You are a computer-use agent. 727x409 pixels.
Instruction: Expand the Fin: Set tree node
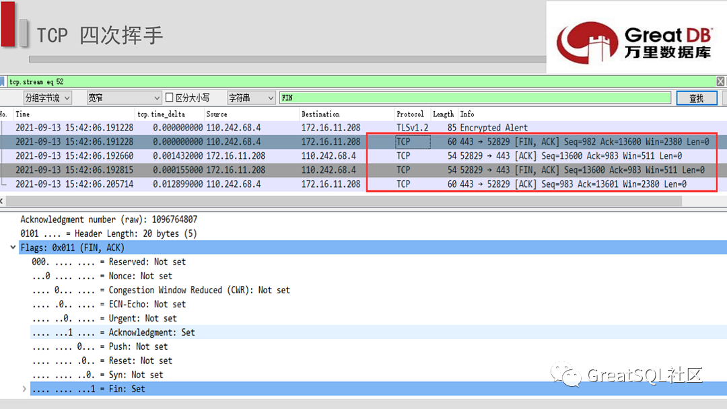click(24, 389)
